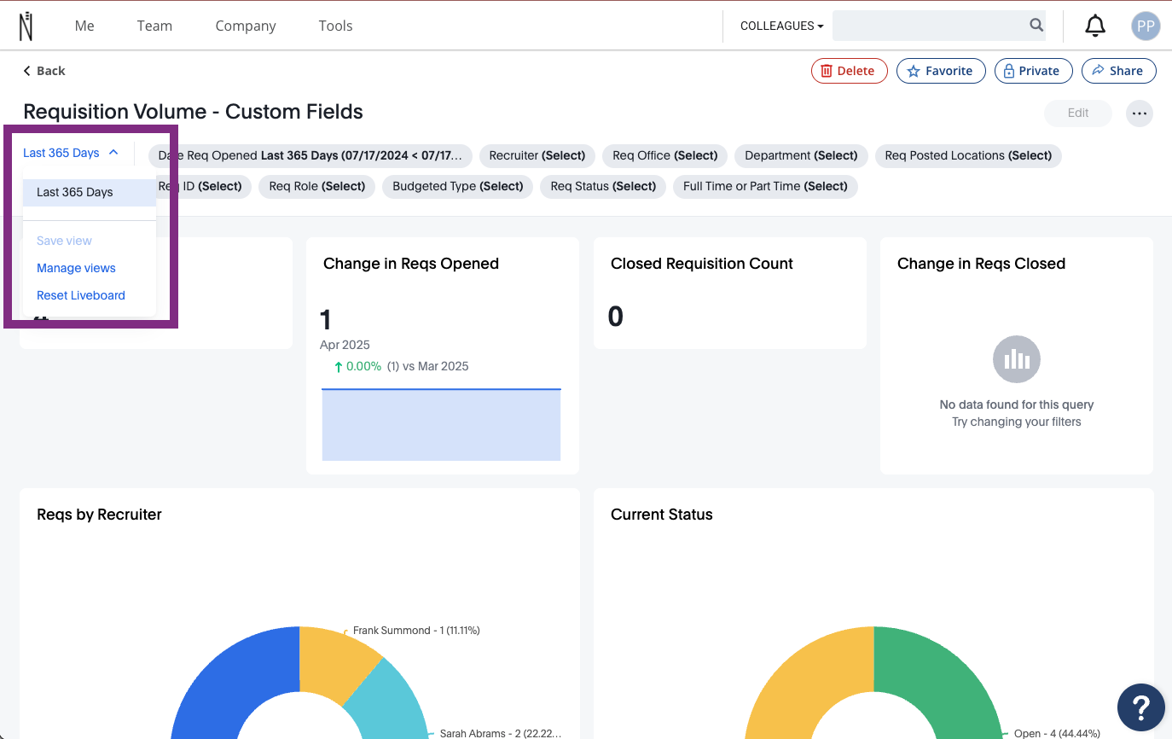Open the Department (Select) filter
The image size is (1172, 739).
coord(801,155)
